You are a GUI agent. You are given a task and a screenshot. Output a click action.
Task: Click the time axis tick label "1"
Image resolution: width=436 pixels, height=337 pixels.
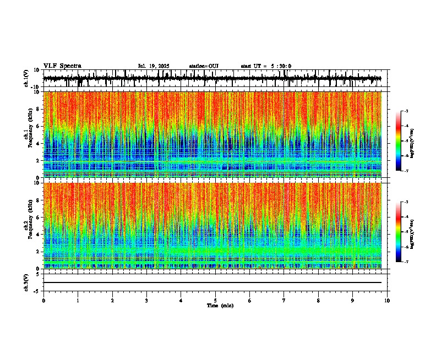pos(78,301)
